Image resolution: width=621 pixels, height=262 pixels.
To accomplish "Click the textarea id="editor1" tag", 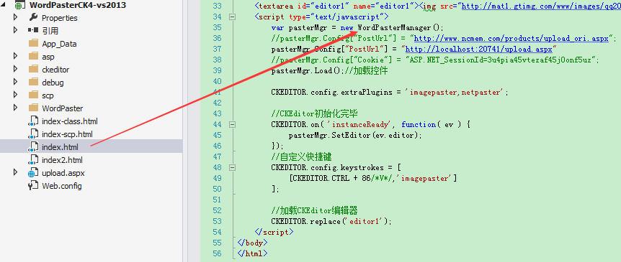I will click(339, 6).
